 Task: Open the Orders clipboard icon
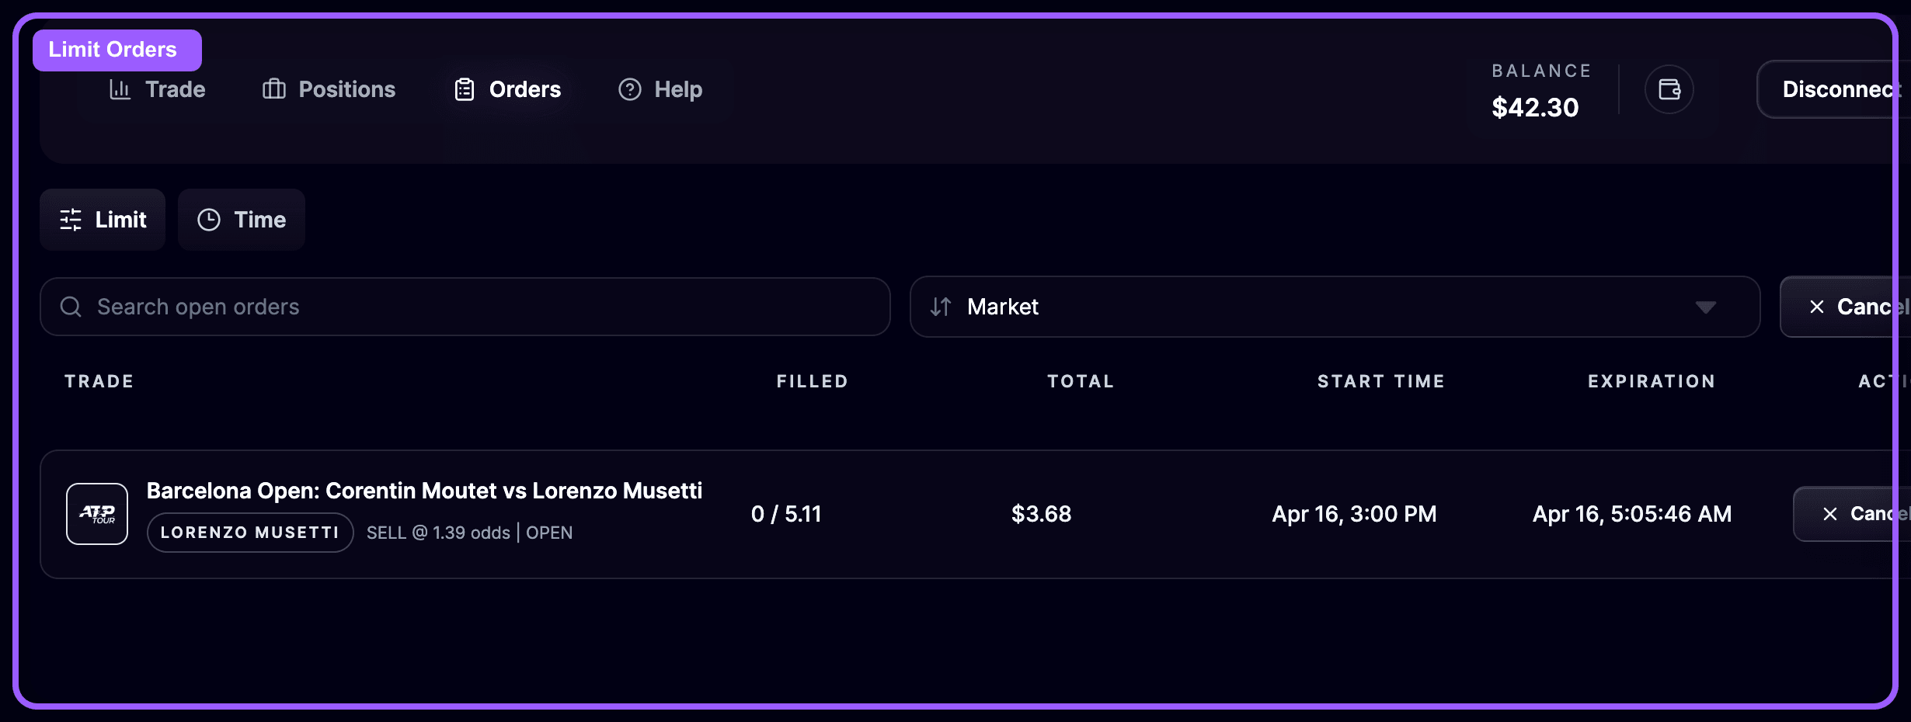[465, 89]
